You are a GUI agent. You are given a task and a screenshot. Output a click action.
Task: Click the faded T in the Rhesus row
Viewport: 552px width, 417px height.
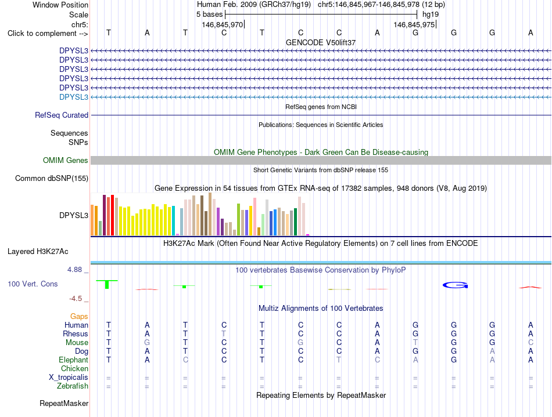click(x=224, y=333)
